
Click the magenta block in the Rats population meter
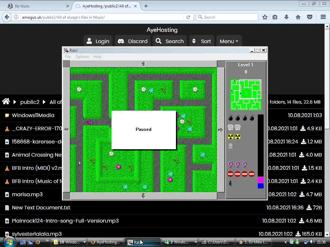coord(260,180)
